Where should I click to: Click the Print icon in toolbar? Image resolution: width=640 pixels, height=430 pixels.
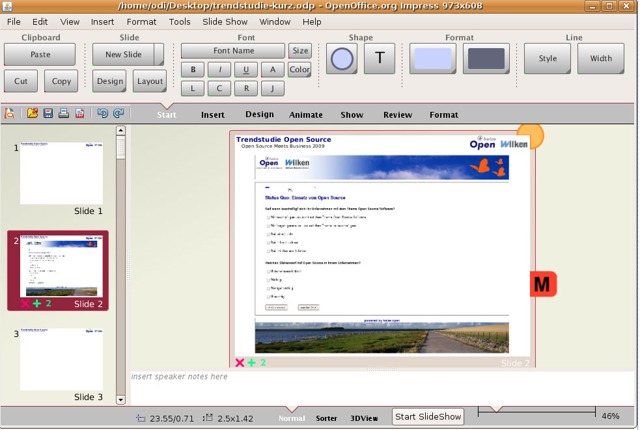[64, 113]
